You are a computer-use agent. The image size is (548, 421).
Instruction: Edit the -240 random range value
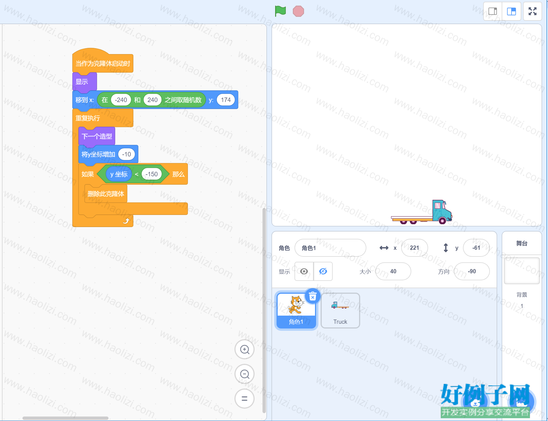[x=121, y=100]
